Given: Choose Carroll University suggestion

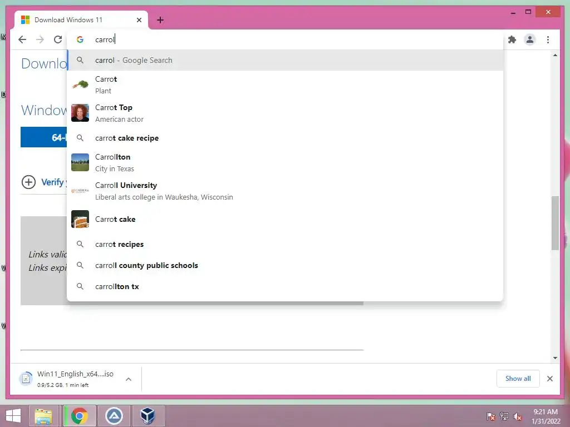Looking at the screenshot, I should (285, 191).
